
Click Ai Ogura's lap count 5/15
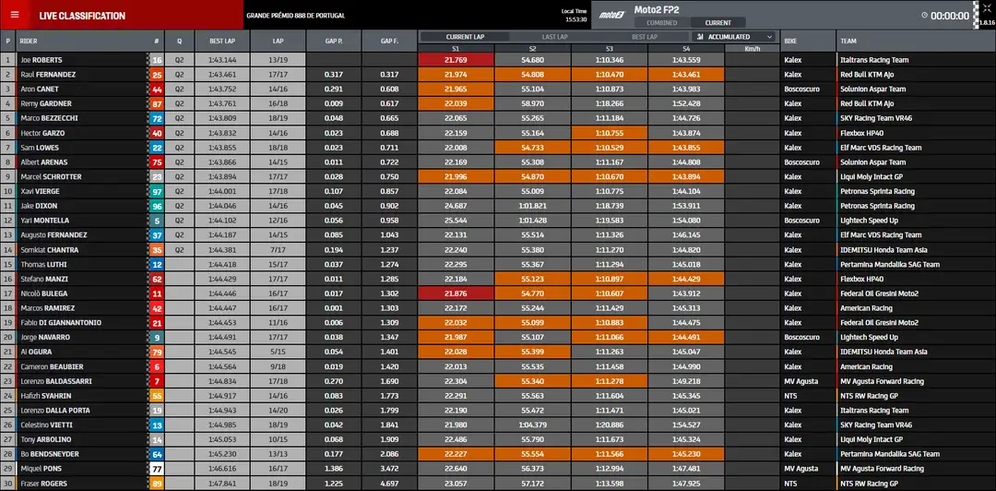279,353
